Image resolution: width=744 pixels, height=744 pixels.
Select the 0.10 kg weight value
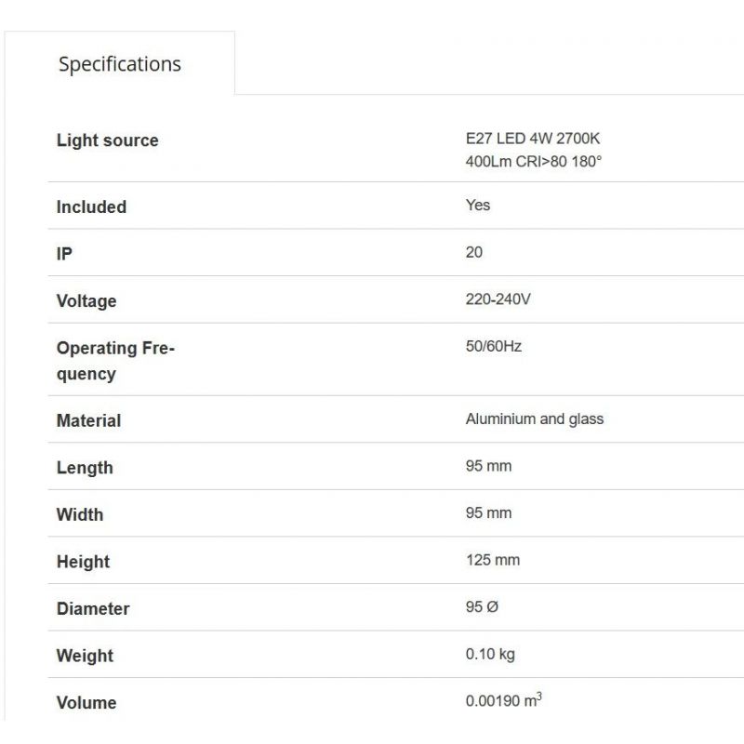pyautogui.click(x=490, y=654)
